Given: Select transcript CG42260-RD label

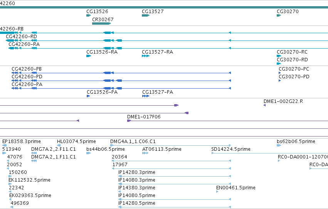Looking at the screenshot, I should (x=21, y=37).
